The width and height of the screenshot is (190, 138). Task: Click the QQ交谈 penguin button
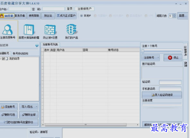point(7,16)
